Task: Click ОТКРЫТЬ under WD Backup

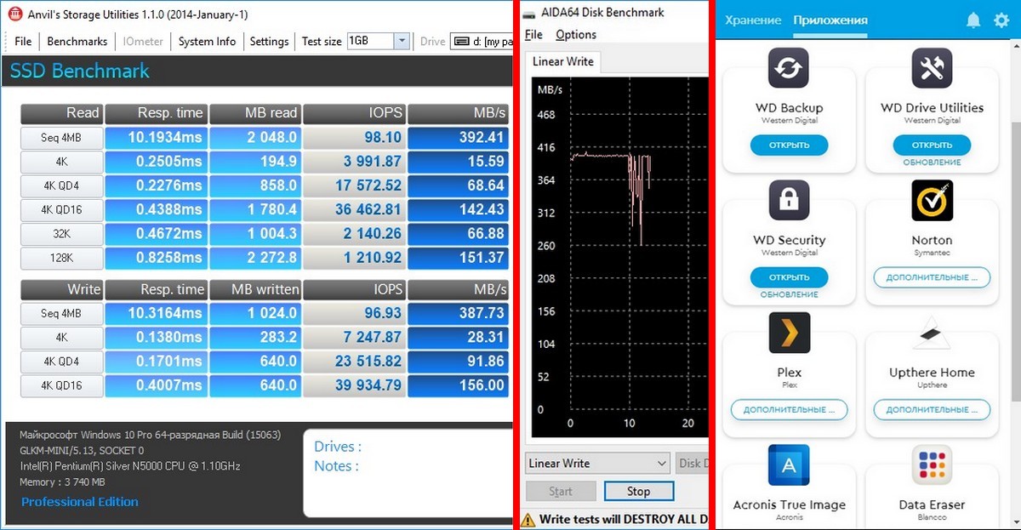Action: pyautogui.click(x=789, y=145)
